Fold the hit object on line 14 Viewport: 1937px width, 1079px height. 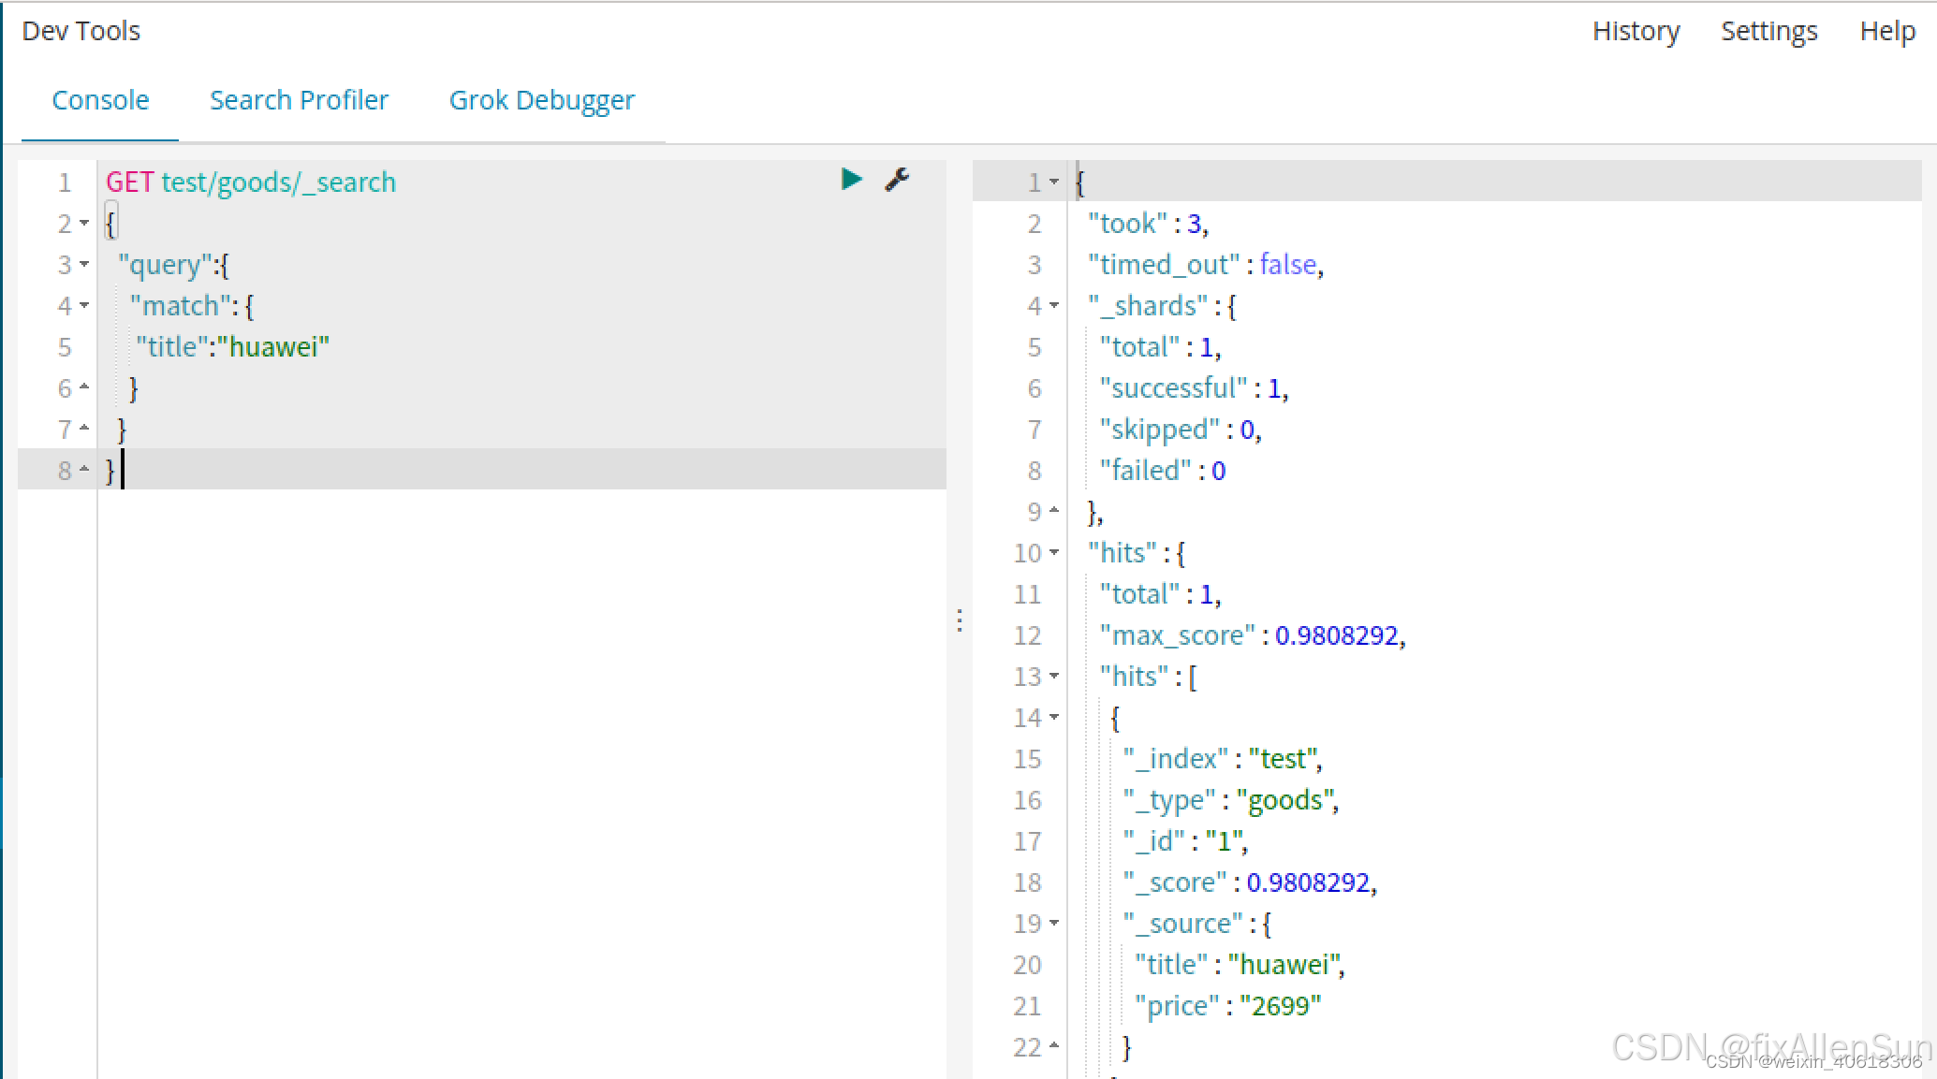[1054, 717]
